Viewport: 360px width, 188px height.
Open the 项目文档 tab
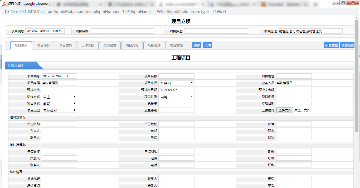click(x=176, y=45)
